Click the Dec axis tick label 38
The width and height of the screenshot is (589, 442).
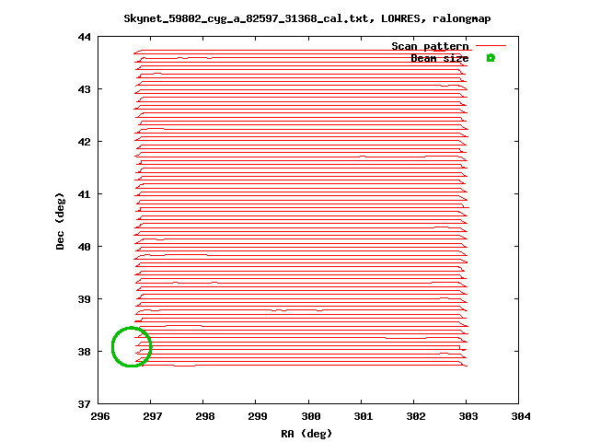(84, 352)
